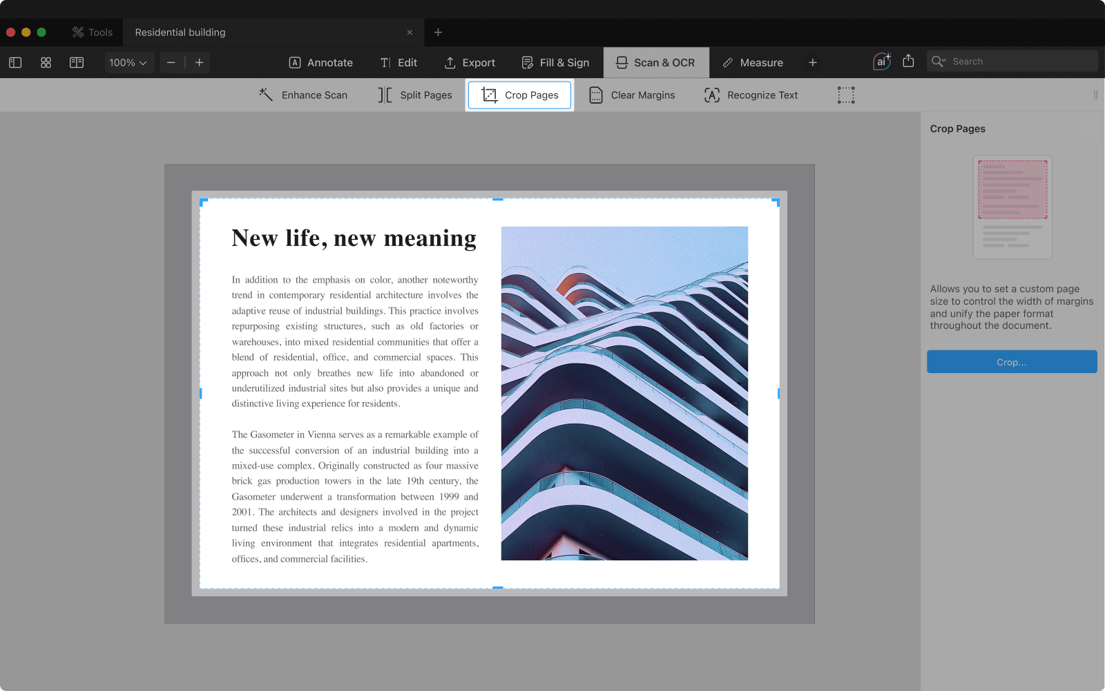Click the AI assistant icon
This screenshot has width=1105, height=691.
point(881,61)
